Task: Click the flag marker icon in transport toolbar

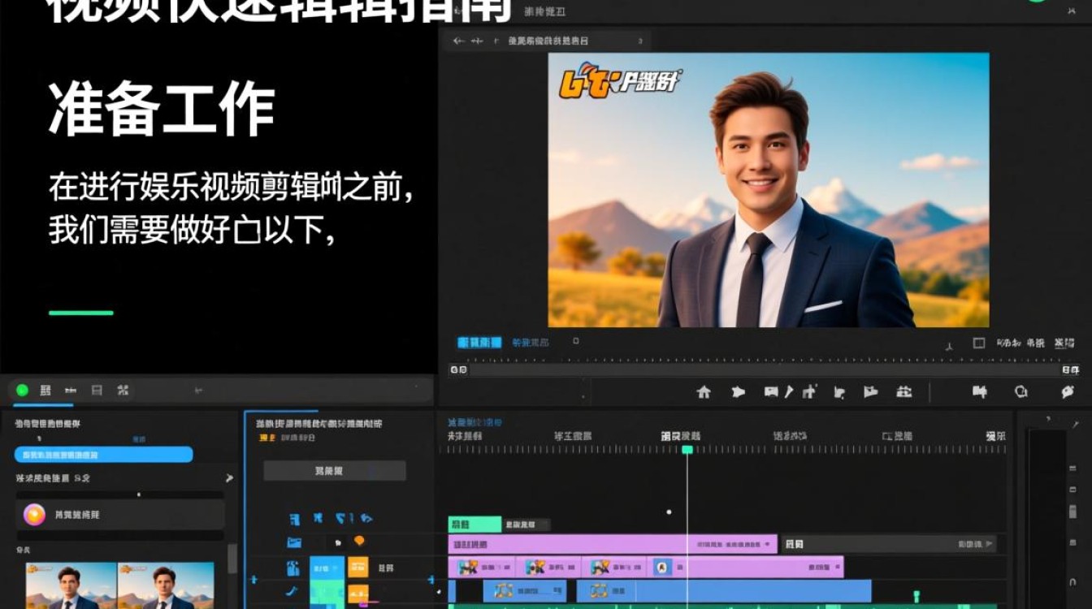Action: click(x=870, y=392)
